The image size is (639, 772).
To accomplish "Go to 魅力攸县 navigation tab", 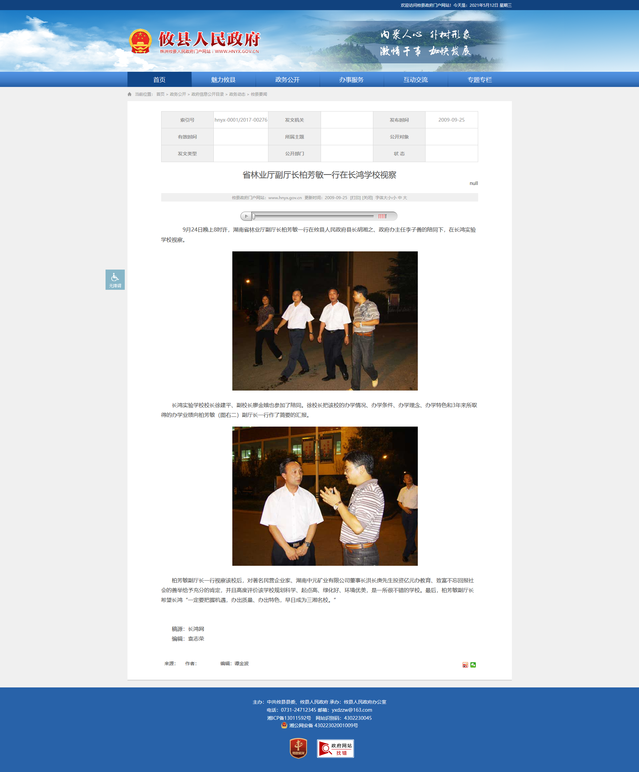I will [x=223, y=80].
